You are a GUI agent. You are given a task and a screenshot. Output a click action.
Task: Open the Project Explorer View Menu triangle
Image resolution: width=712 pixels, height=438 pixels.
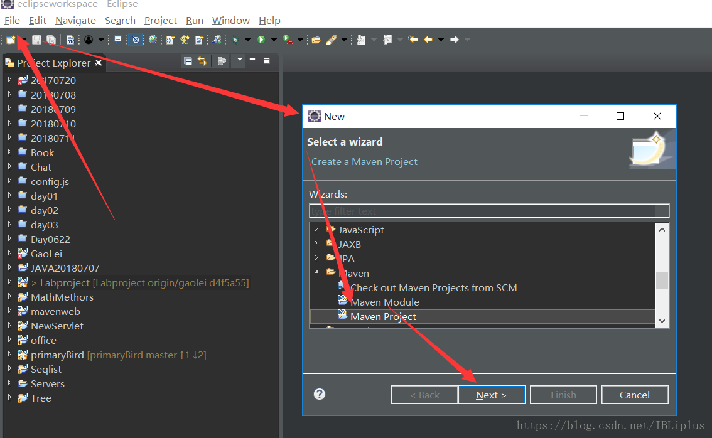pyautogui.click(x=240, y=60)
